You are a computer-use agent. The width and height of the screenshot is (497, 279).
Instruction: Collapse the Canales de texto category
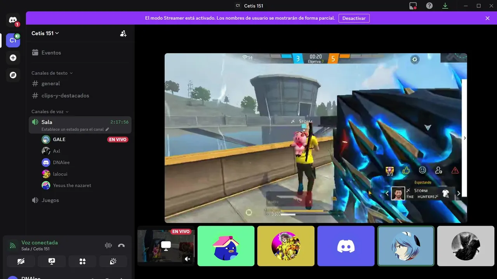pyautogui.click(x=52, y=73)
